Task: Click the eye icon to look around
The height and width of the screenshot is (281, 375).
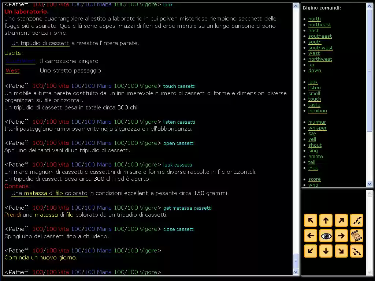Action: pyautogui.click(x=326, y=236)
